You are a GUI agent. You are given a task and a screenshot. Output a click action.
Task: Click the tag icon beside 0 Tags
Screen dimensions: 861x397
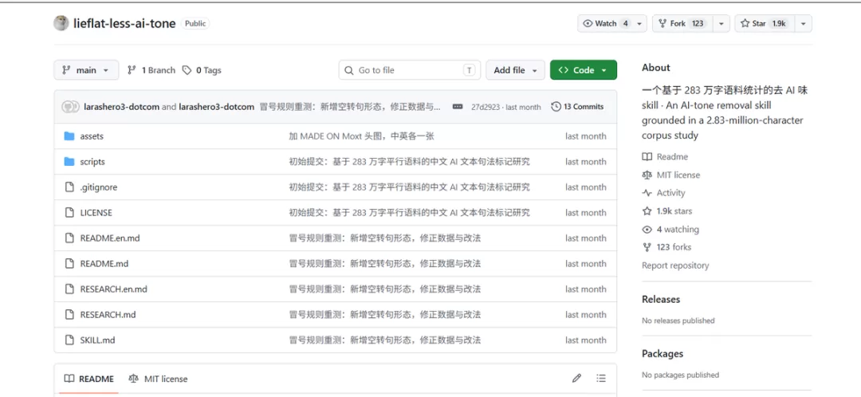click(x=187, y=70)
